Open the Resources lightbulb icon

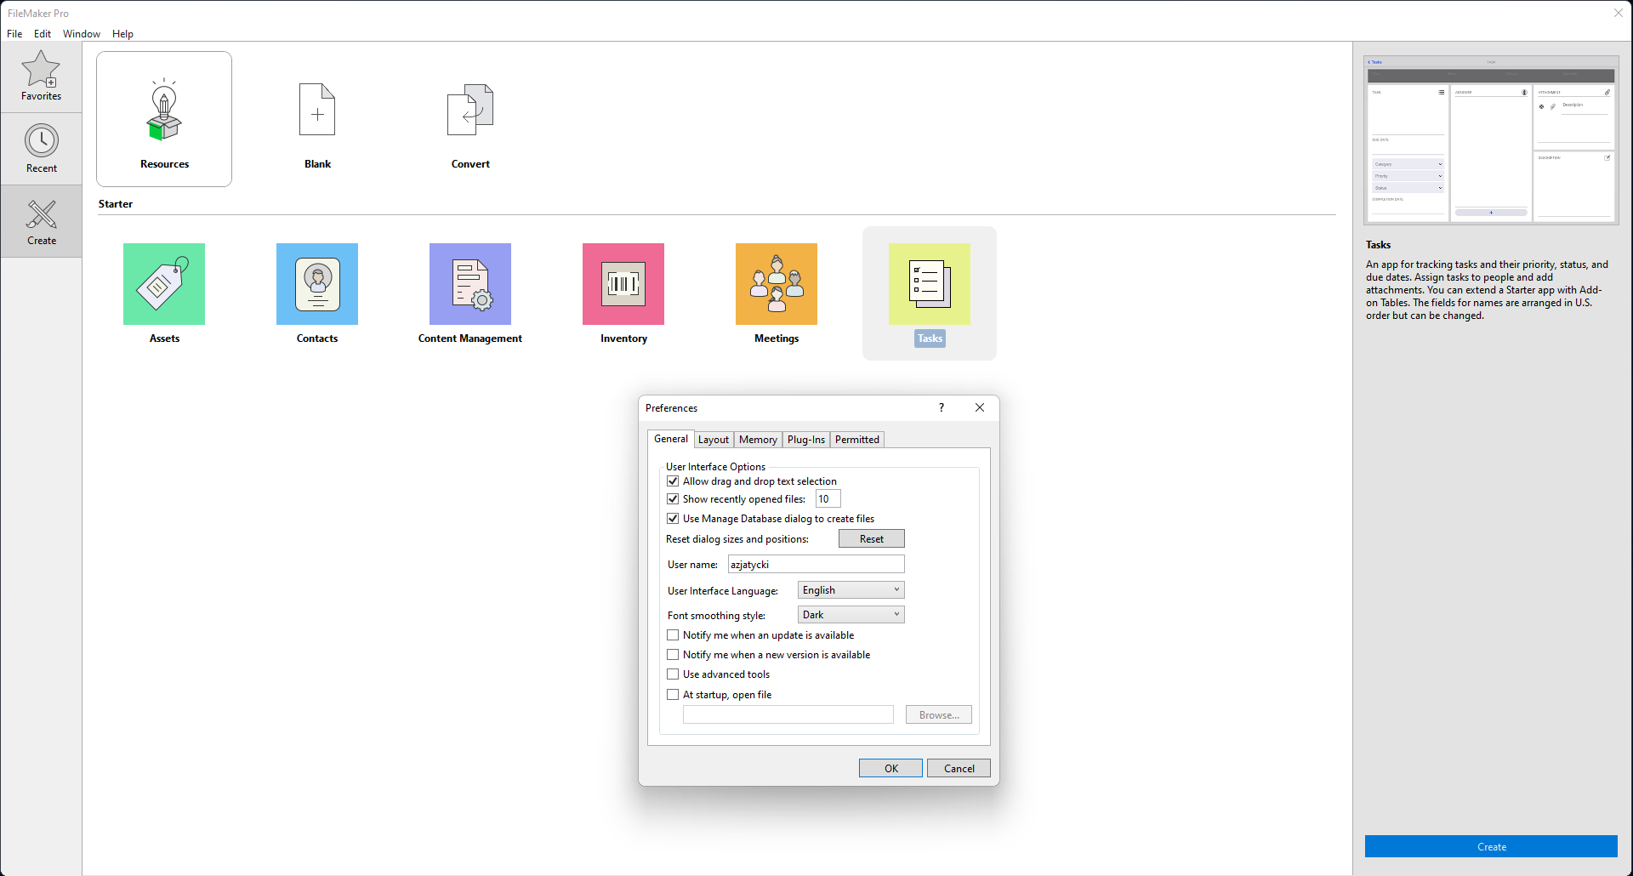[x=164, y=111]
